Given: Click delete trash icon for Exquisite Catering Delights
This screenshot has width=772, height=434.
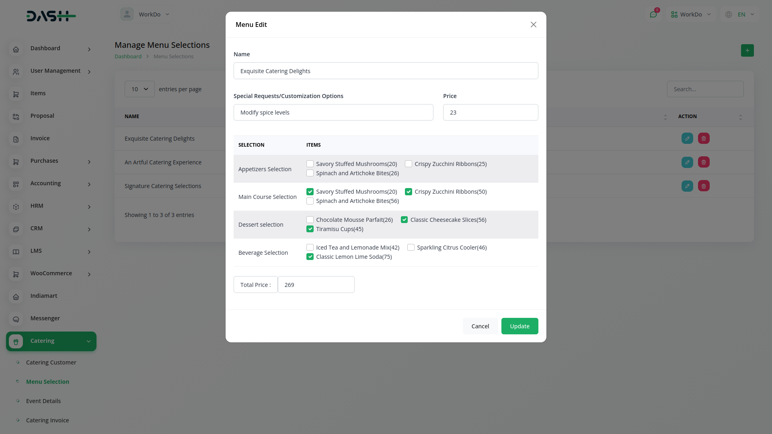Looking at the screenshot, I should (704, 139).
